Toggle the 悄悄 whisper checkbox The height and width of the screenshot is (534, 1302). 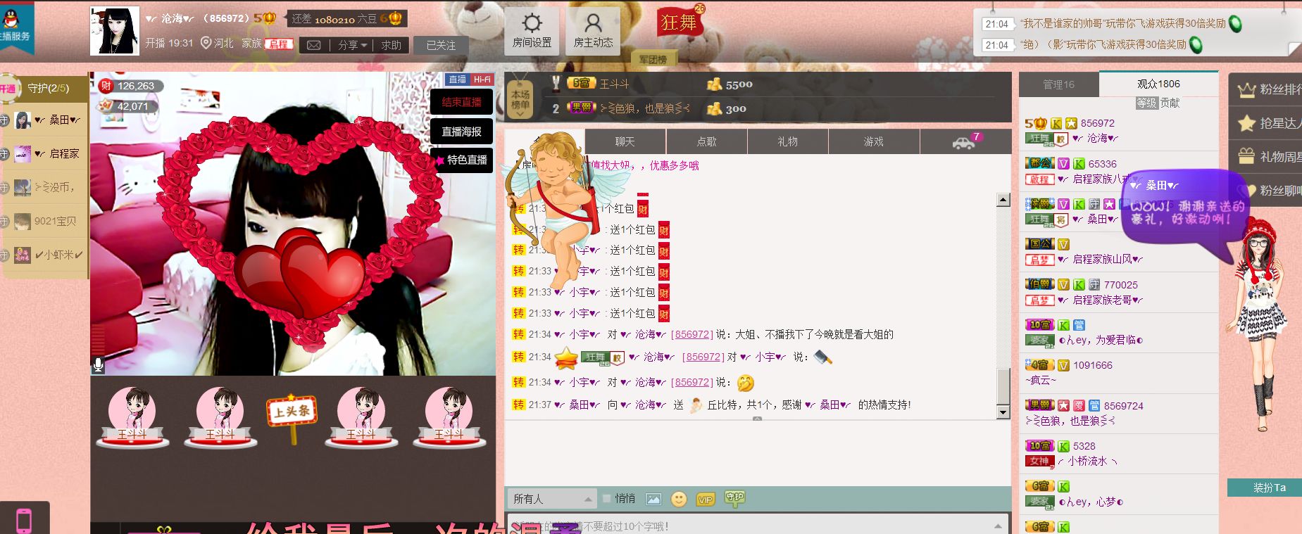tap(606, 498)
